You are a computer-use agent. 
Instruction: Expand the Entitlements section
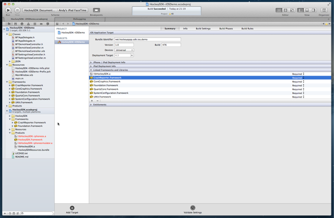click(x=91, y=105)
